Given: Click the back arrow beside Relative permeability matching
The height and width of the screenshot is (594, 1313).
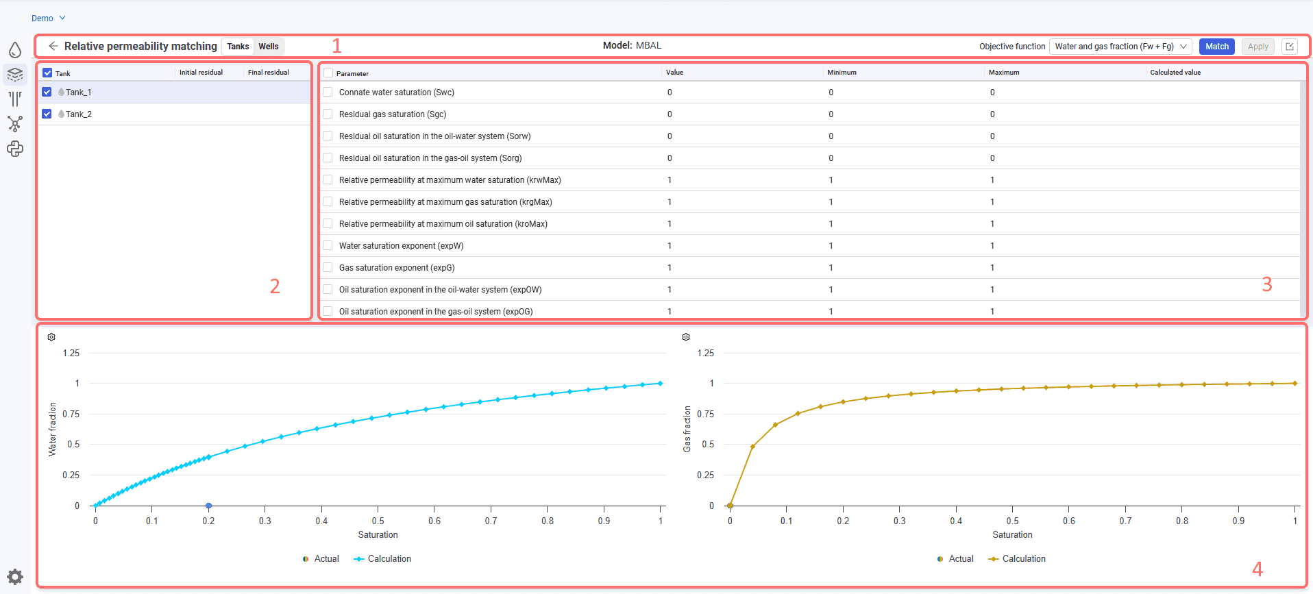Looking at the screenshot, I should tap(53, 46).
